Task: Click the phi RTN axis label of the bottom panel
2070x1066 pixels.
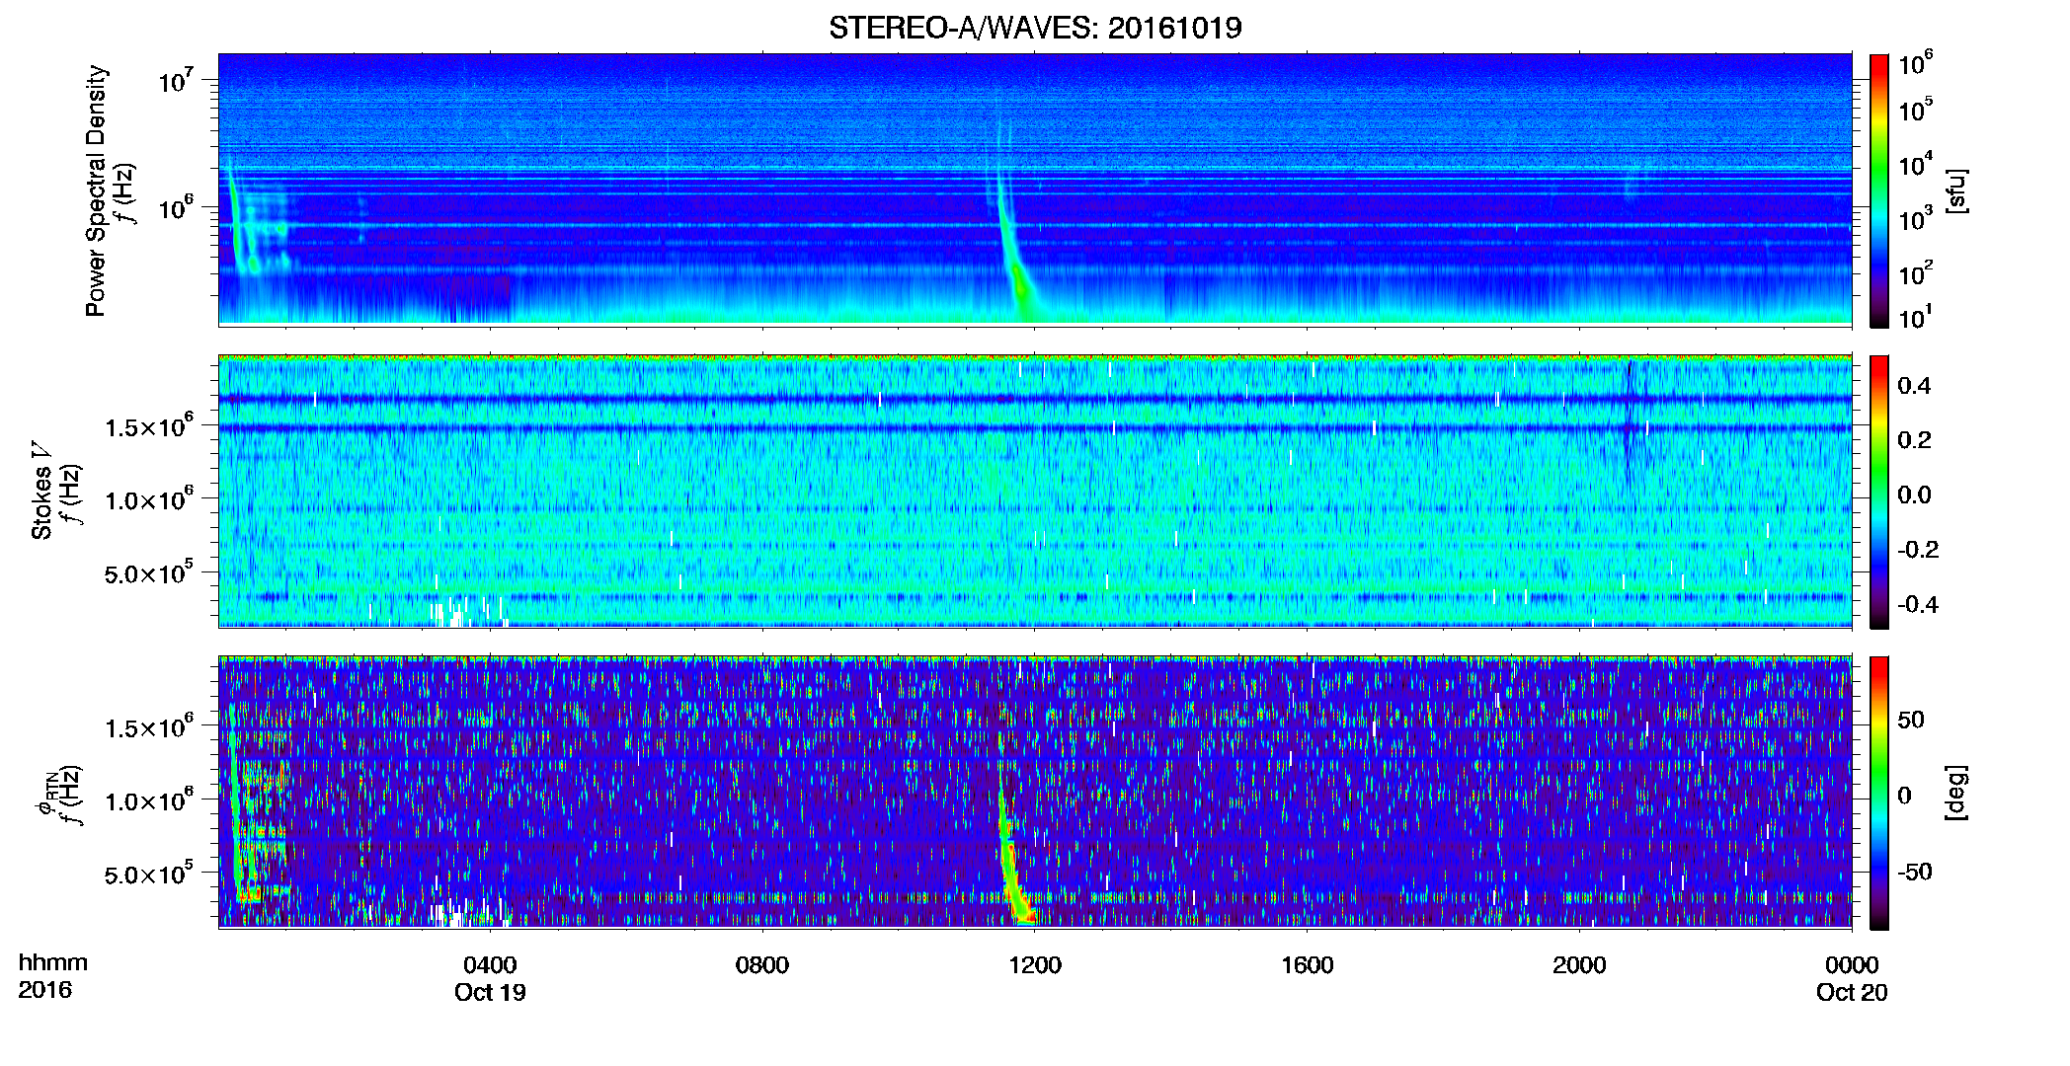Action: (x=46, y=793)
